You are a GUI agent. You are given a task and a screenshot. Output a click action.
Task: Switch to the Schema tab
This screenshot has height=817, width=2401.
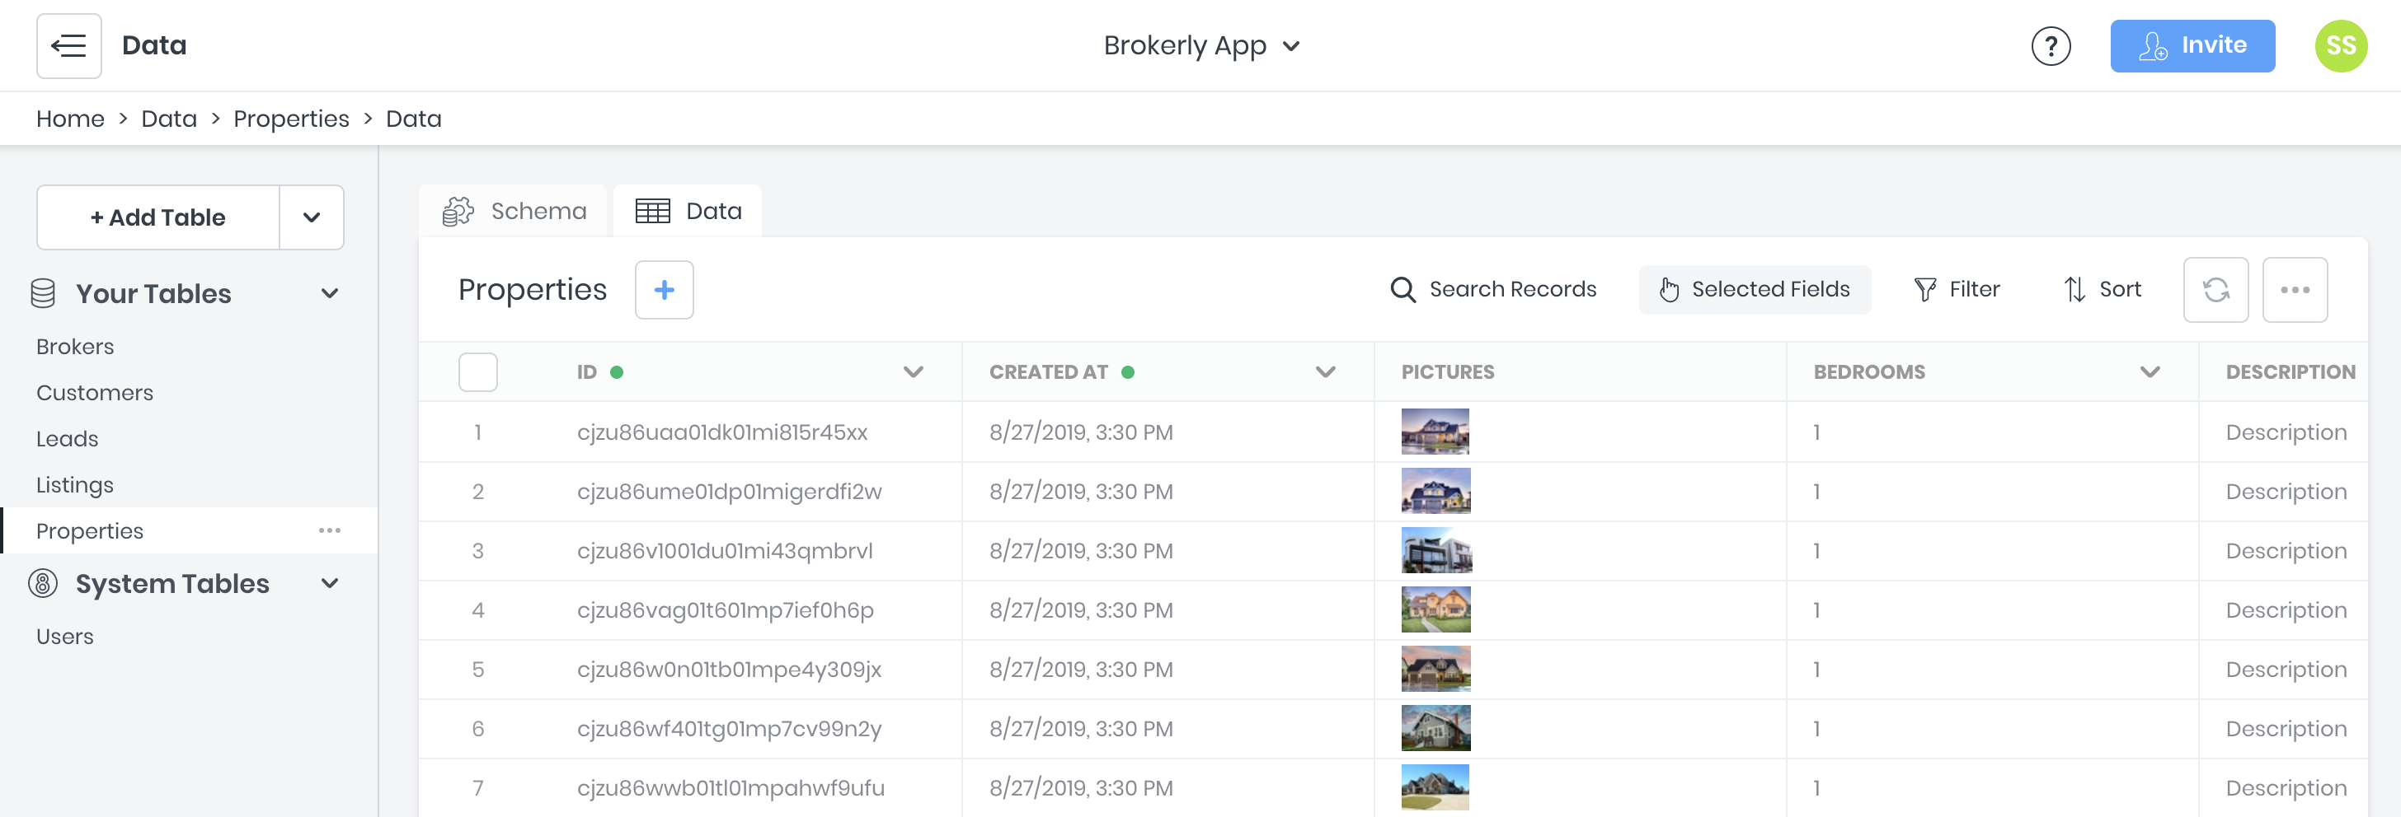coord(514,211)
